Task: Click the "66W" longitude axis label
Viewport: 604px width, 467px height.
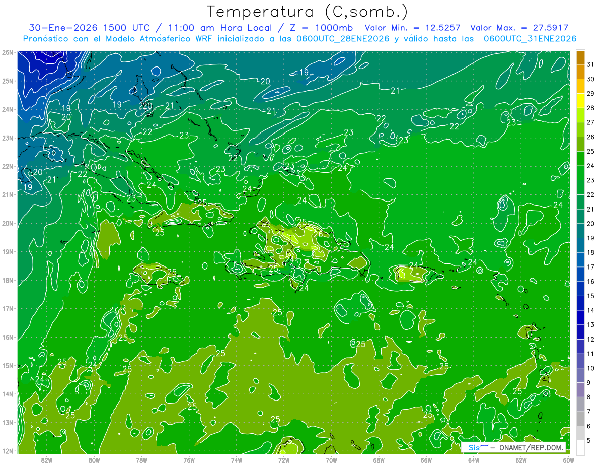Action: pyautogui.click(x=426, y=460)
